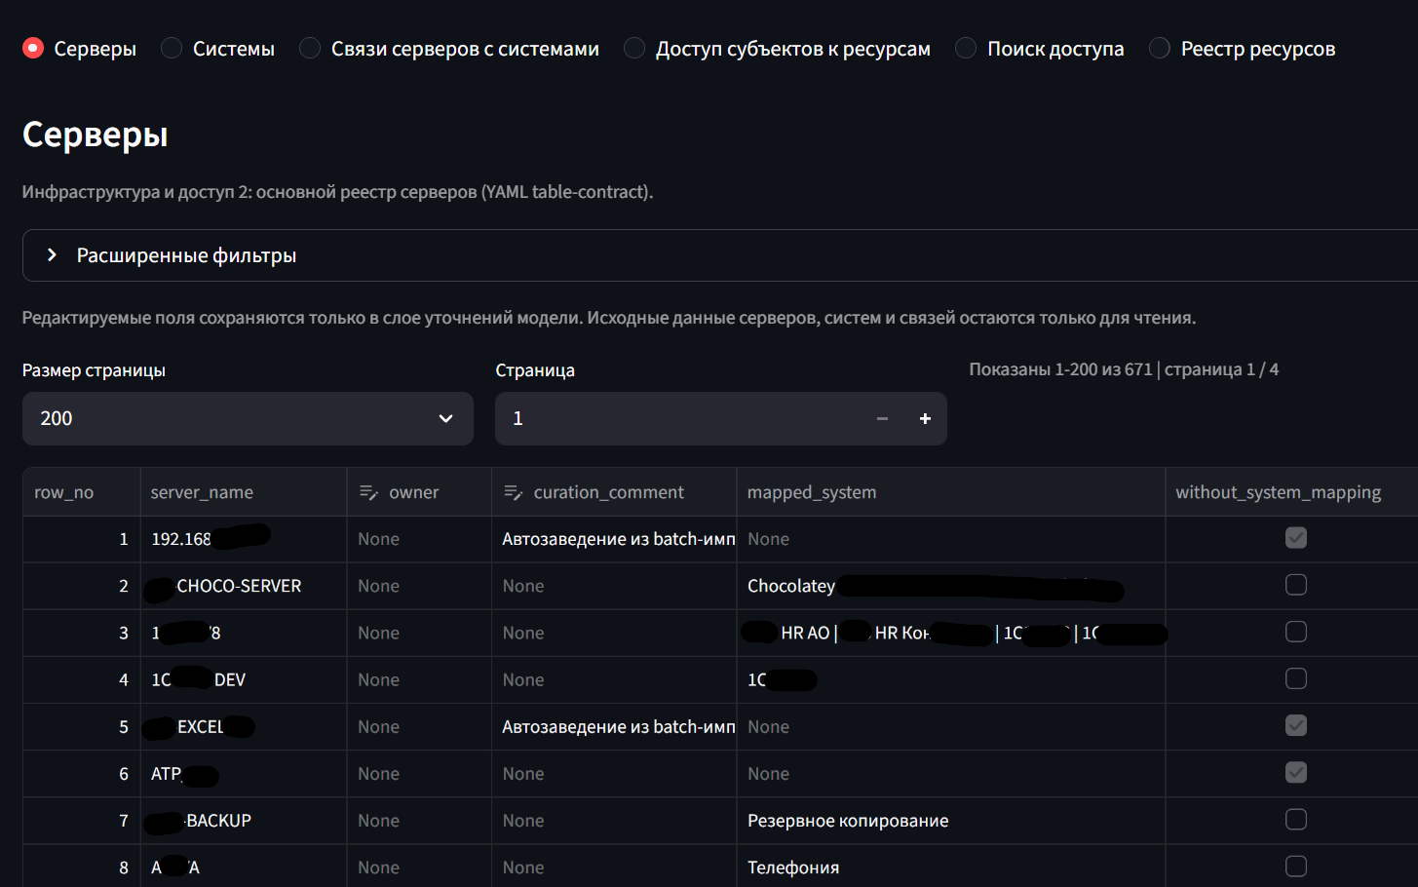Image resolution: width=1418 pixels, height=887 pixels.
Task: Click the curation comment cell in EXCEL row
Action: coord(614,727)
